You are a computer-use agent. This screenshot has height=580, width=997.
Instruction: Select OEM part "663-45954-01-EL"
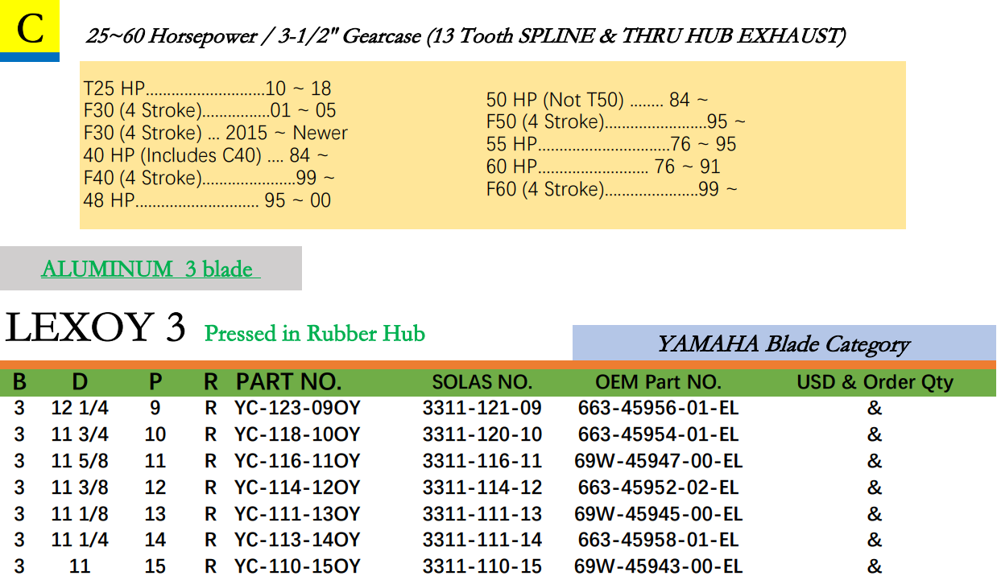(659, 434)
